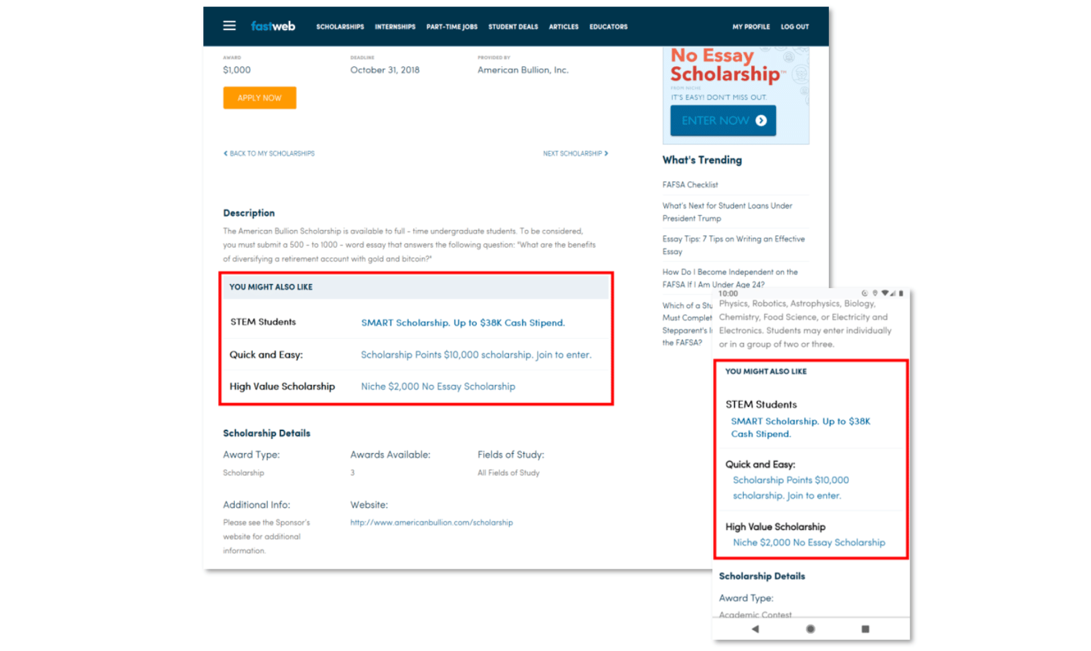1091x651 pixels.
Task: Tap the Android back navigation icon
Action: pyautogui.click(x=755, y=629)
